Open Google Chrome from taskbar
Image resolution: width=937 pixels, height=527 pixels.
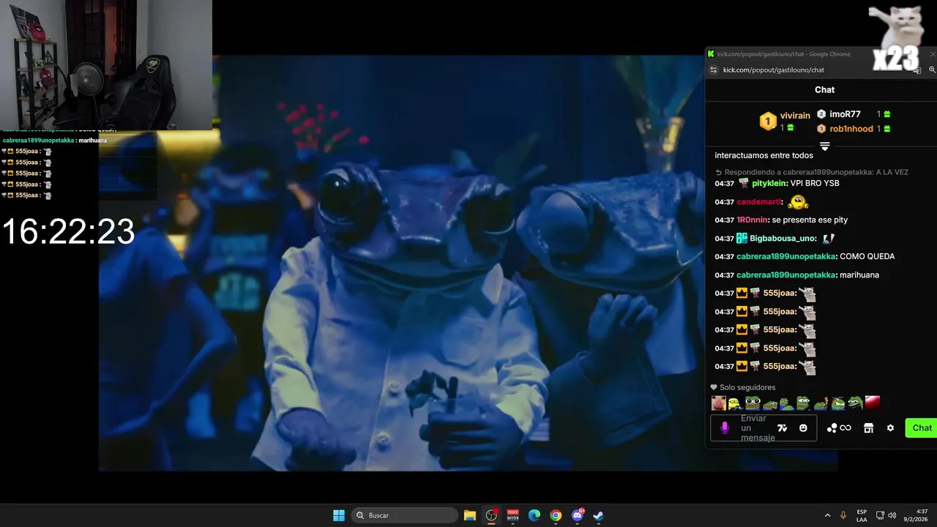click(556, 515)
